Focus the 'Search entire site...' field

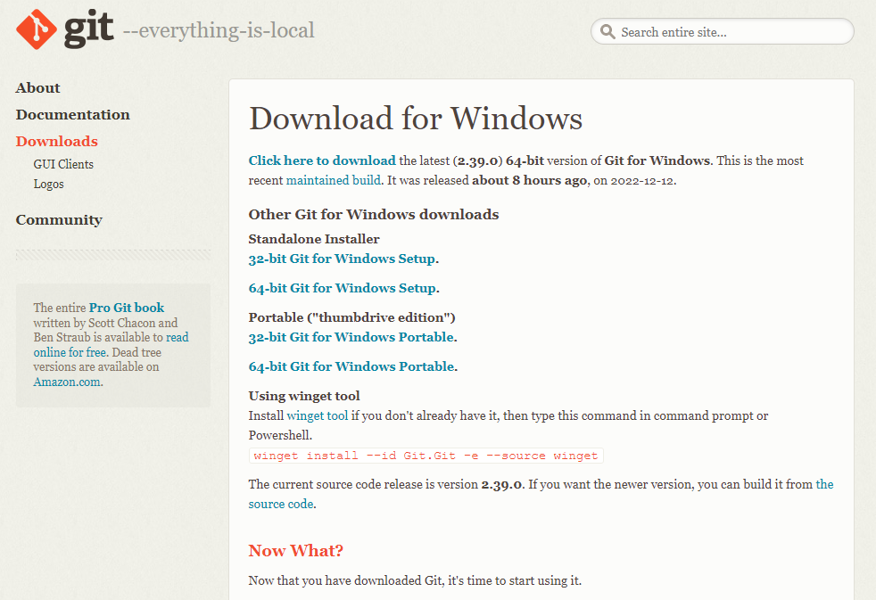click(x=722, y=31)
